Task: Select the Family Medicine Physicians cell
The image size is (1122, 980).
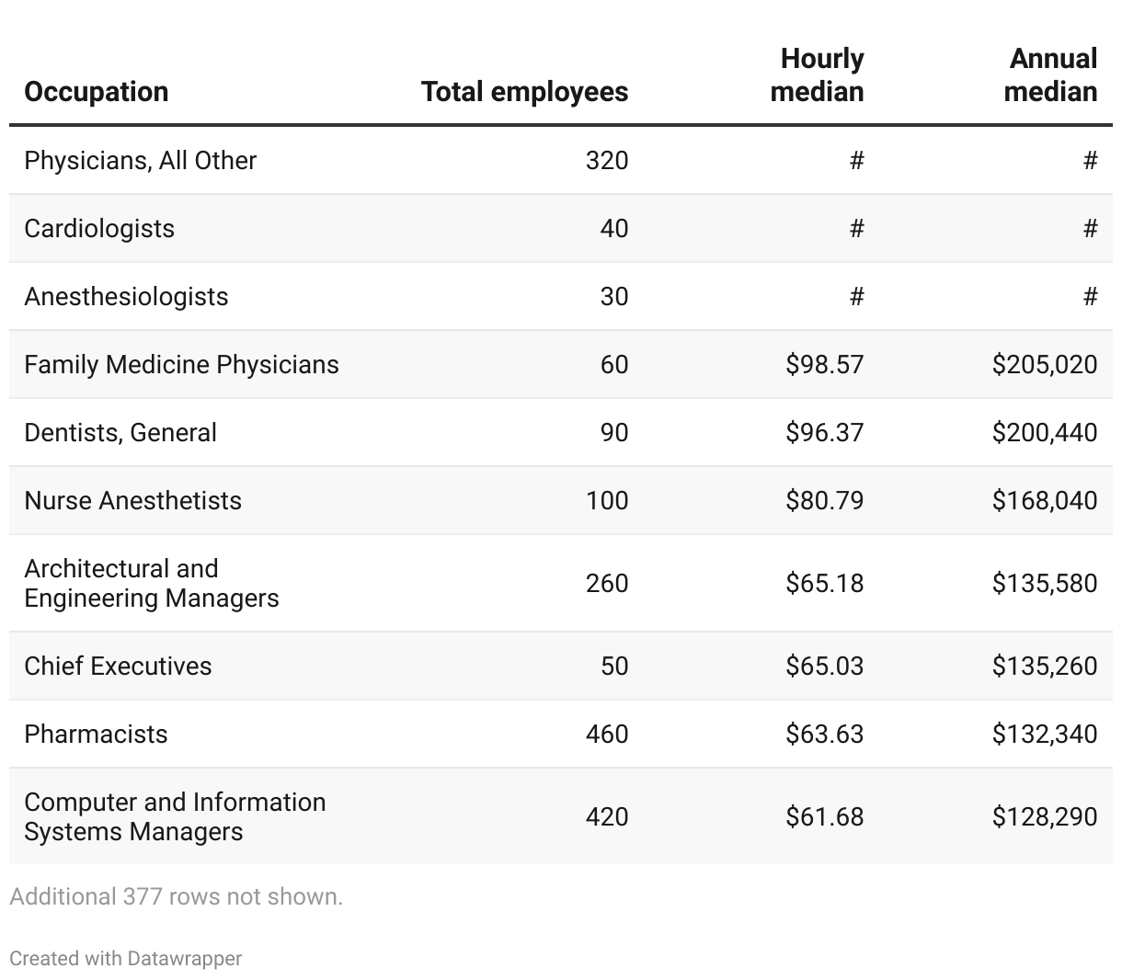Action: click(181, 364)
